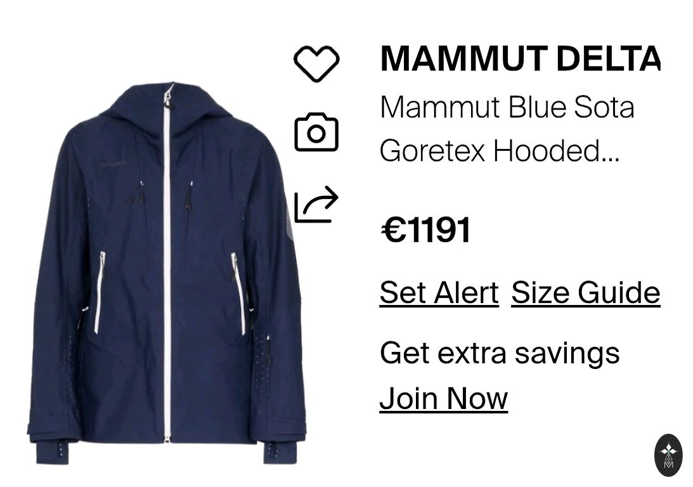Expand the truncated title at the ellipsis
Image resolution: width=693 pixels, height=487 pixels.
pyautogui.click(x=611, y=152)
